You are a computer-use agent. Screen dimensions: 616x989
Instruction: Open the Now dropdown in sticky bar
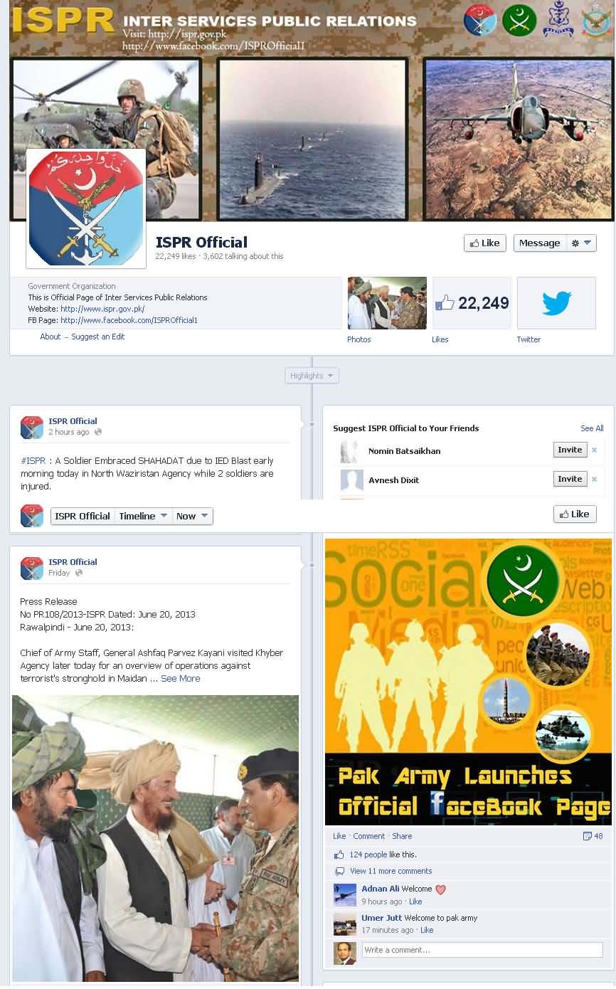tap(192, 517)
